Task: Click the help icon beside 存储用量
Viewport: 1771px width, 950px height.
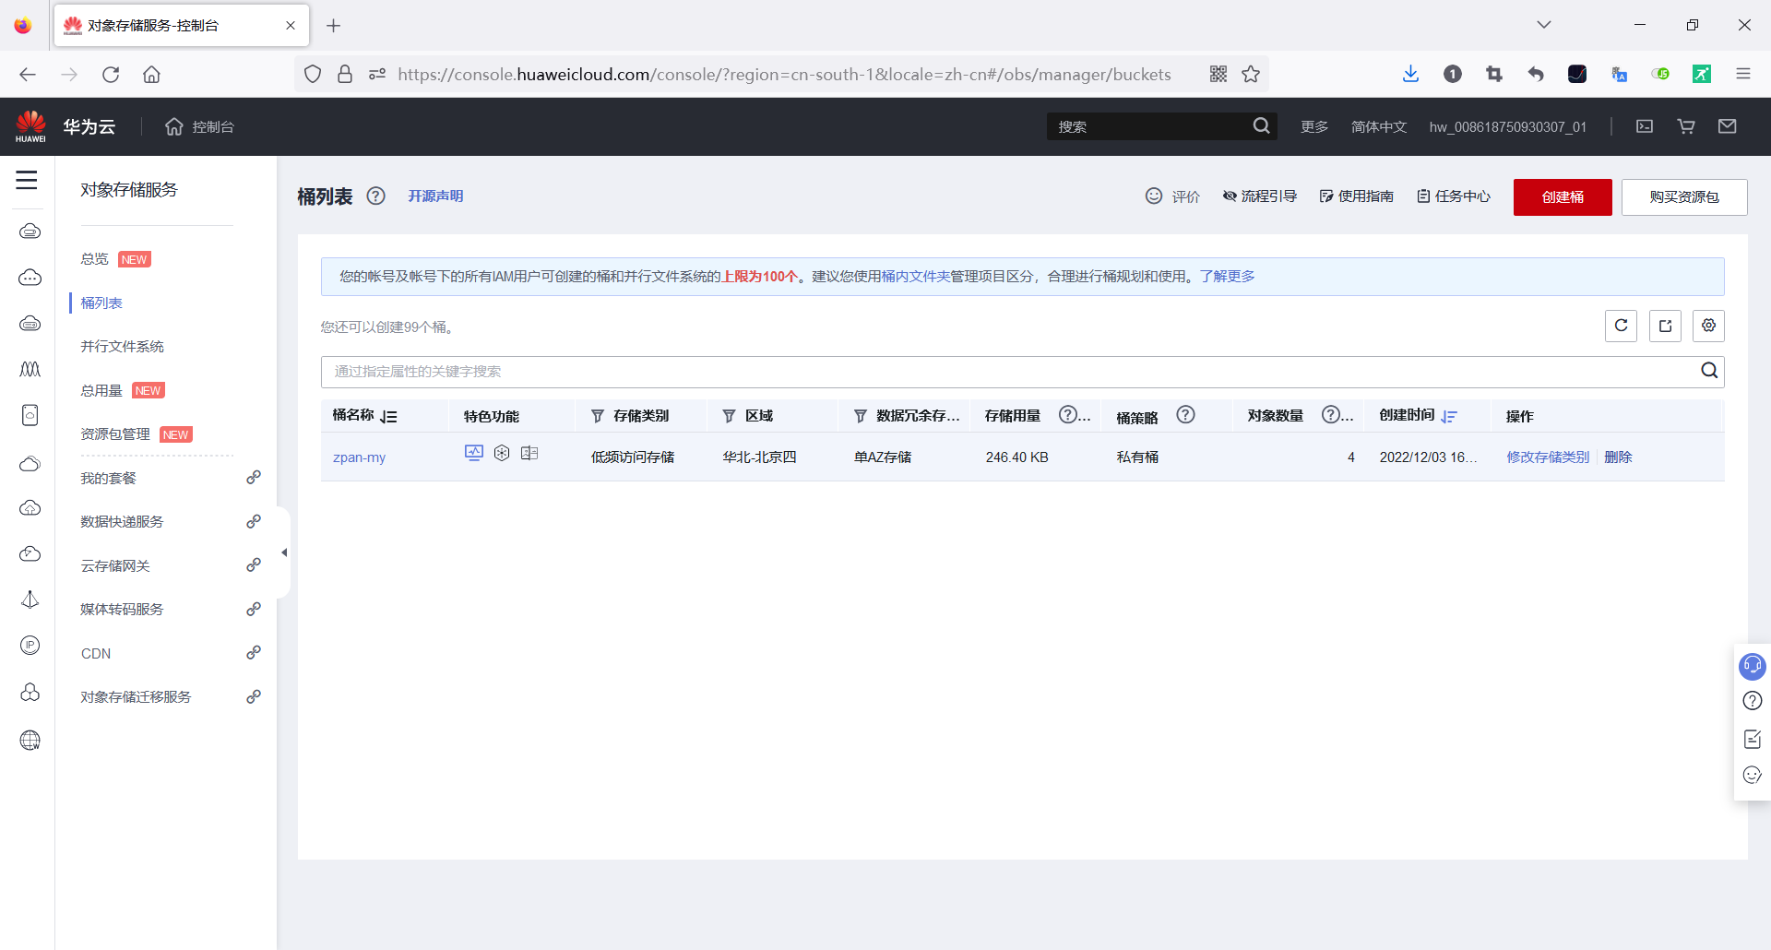Action: point(1068,415)
